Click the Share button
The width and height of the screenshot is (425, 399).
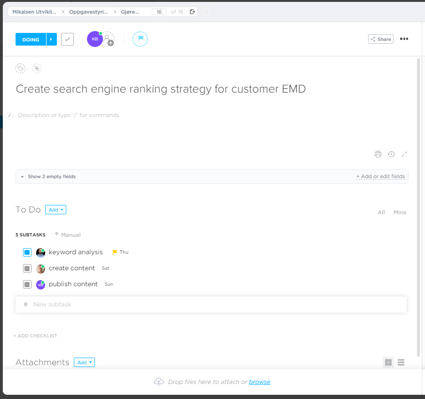[380, 39]
